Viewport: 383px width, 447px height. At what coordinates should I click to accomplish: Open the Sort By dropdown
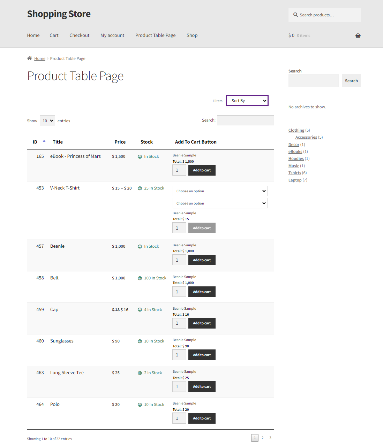pos(247,101)
